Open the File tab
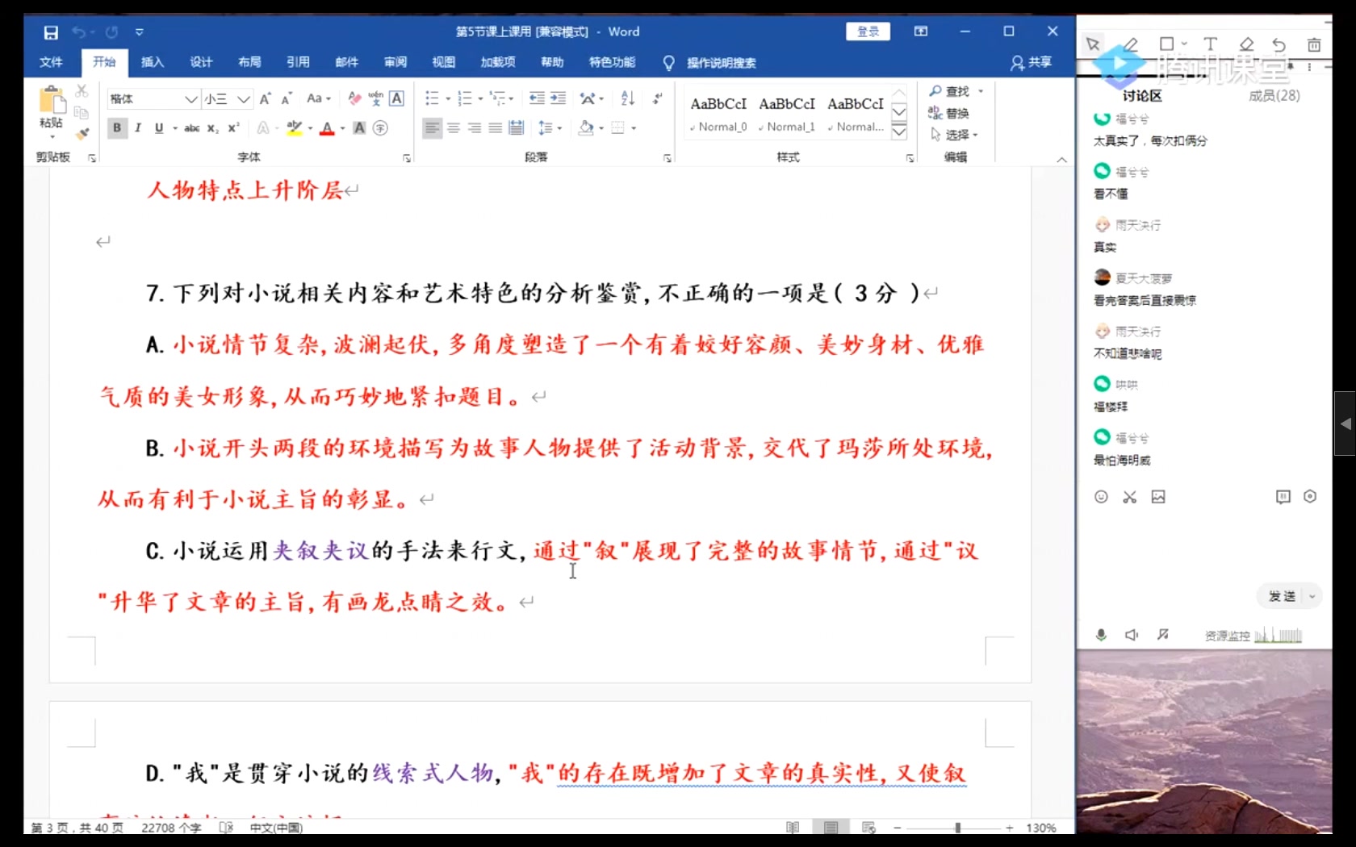The width and height of the screenshot is (1356, 847). point(51,62)
